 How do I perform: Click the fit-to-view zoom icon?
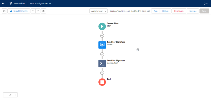[10, 95]
